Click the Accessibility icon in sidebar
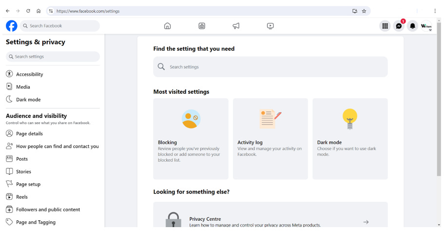This screenshot has width=446, height=232. tap(9, 74)
